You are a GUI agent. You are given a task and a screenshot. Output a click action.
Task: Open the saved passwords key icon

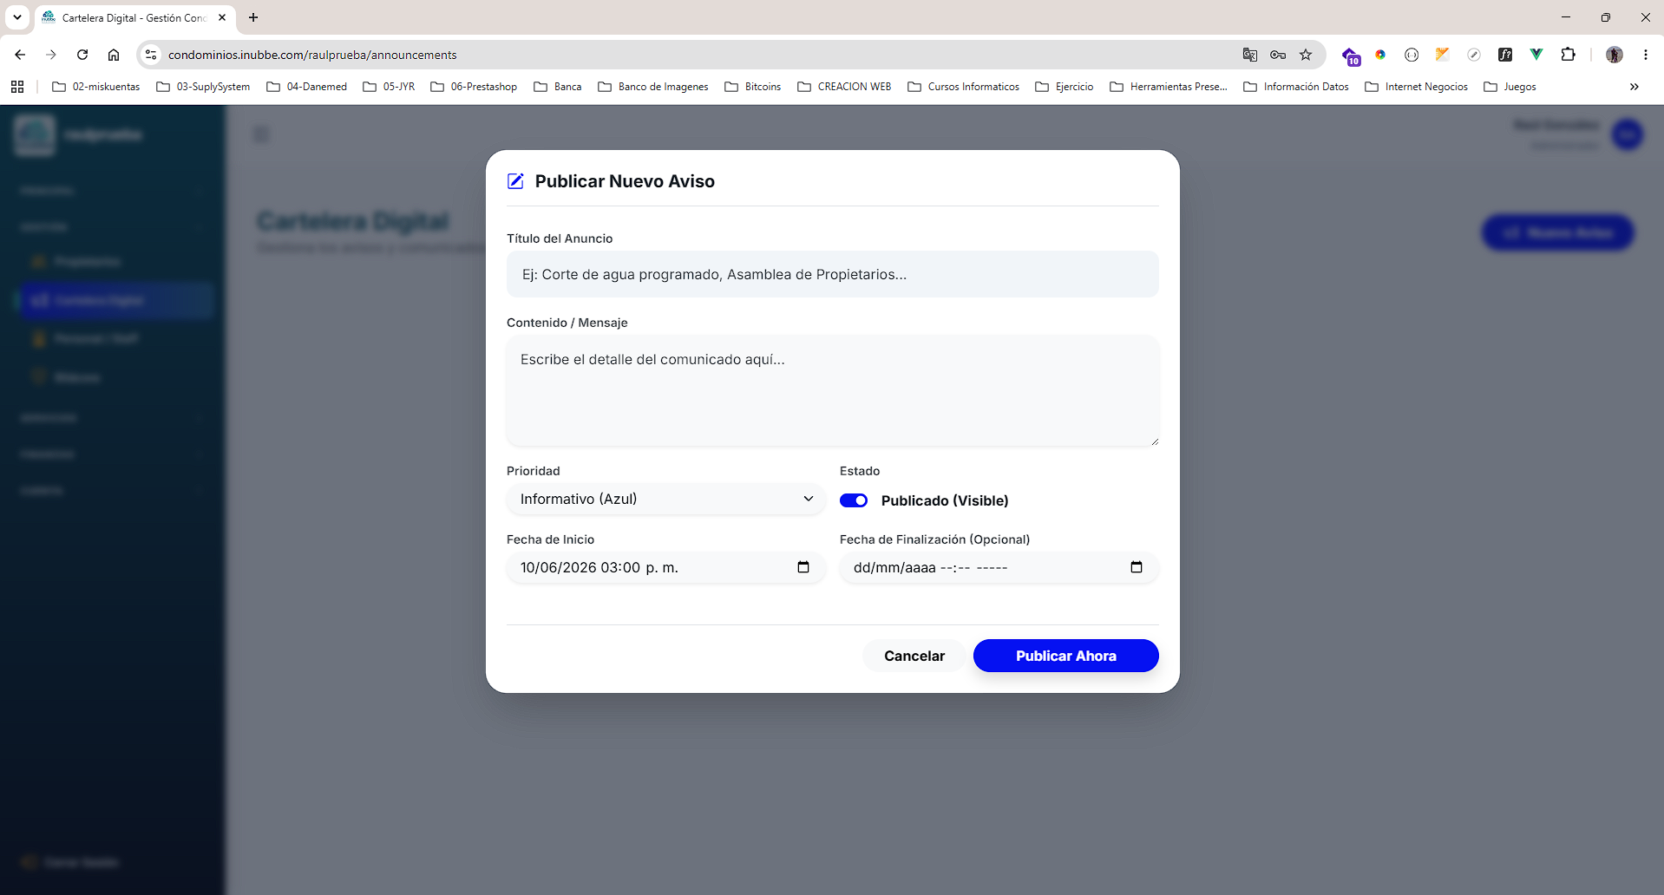(x=1278, y=55)
